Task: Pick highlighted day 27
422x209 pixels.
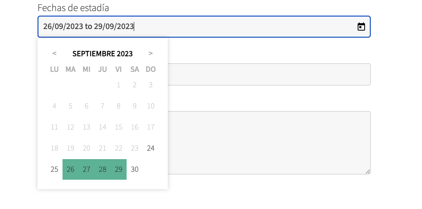Action: coord(87,169)
